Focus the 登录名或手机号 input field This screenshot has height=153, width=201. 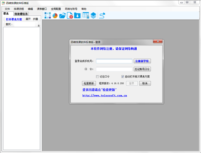(114, 61)
